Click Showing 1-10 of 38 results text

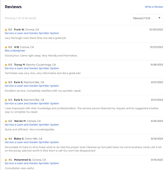tap(21, 18)
